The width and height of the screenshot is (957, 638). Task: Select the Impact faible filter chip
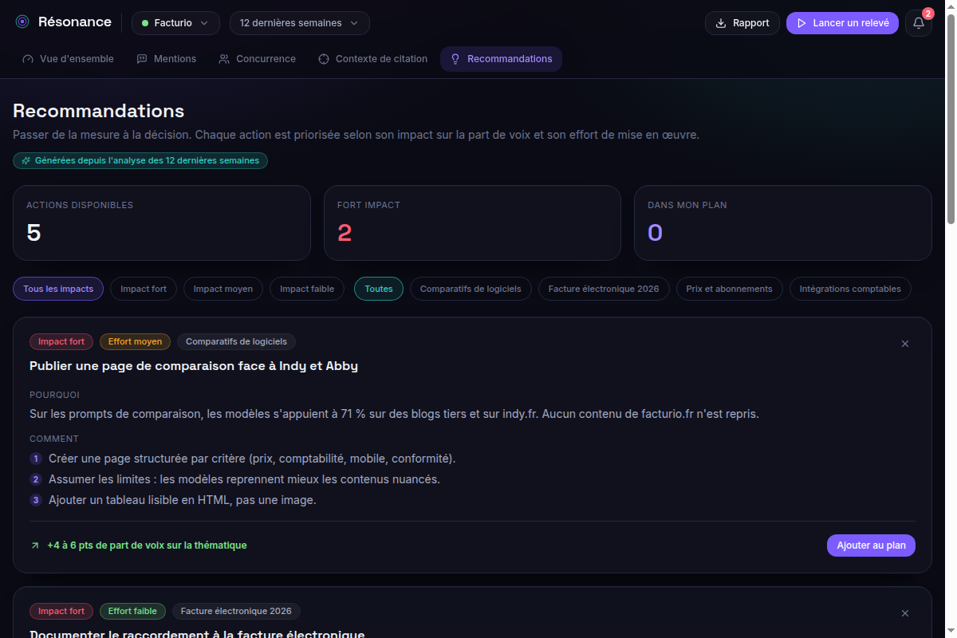307,289
